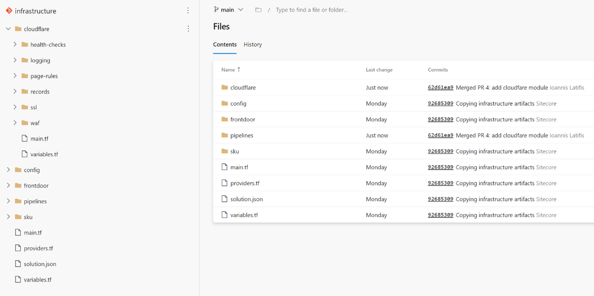Click 'Merged PR 4' message in cloudflare row
The image size is (594, 296).
pos(502,88)
